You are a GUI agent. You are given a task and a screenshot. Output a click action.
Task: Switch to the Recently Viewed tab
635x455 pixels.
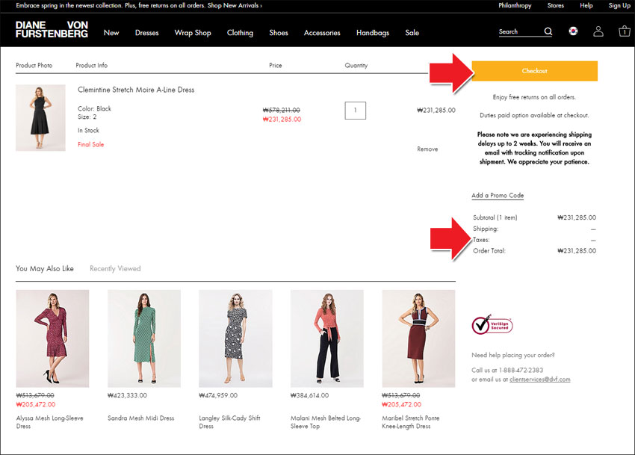115,269
